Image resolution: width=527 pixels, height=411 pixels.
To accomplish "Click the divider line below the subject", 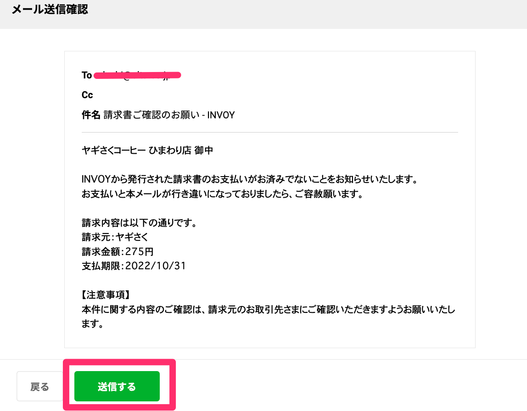I will pyautogui.click(x=270, y=132).
